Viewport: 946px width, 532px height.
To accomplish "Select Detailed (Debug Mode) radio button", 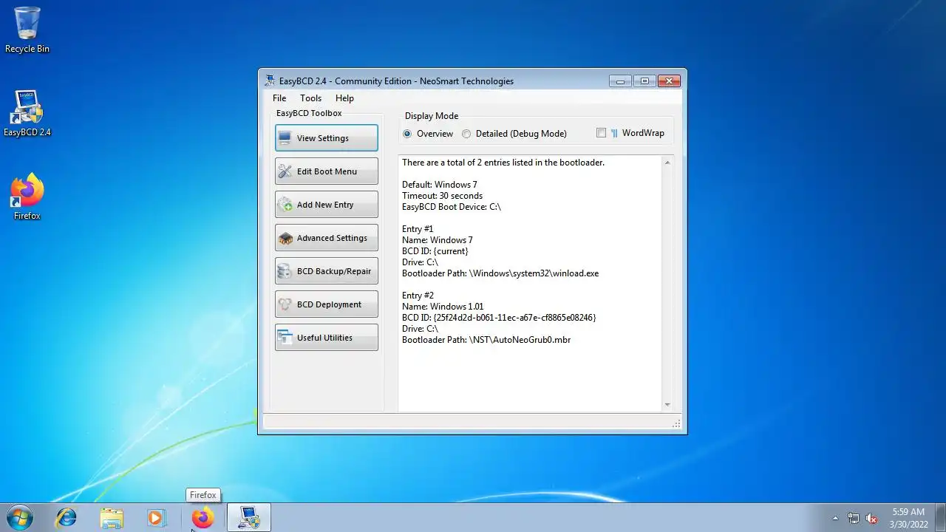I will [x=514, y=134].
